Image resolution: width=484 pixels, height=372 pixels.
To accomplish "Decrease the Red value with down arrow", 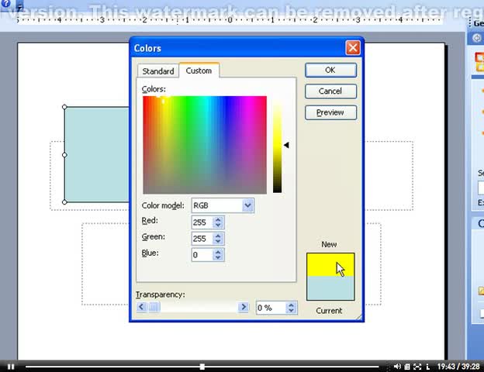I will pos(218,226).
